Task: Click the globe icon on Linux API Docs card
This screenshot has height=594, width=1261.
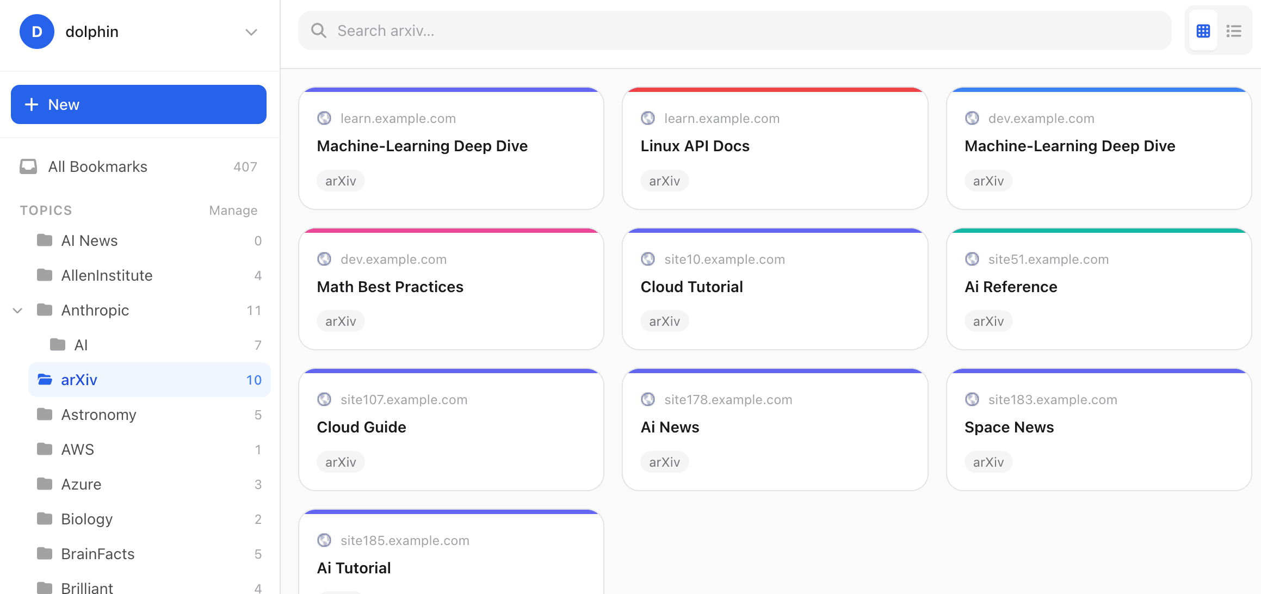Action: [648, 118]
